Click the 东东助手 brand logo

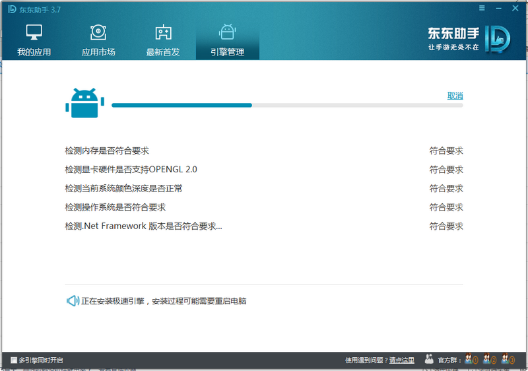[469, 39]
